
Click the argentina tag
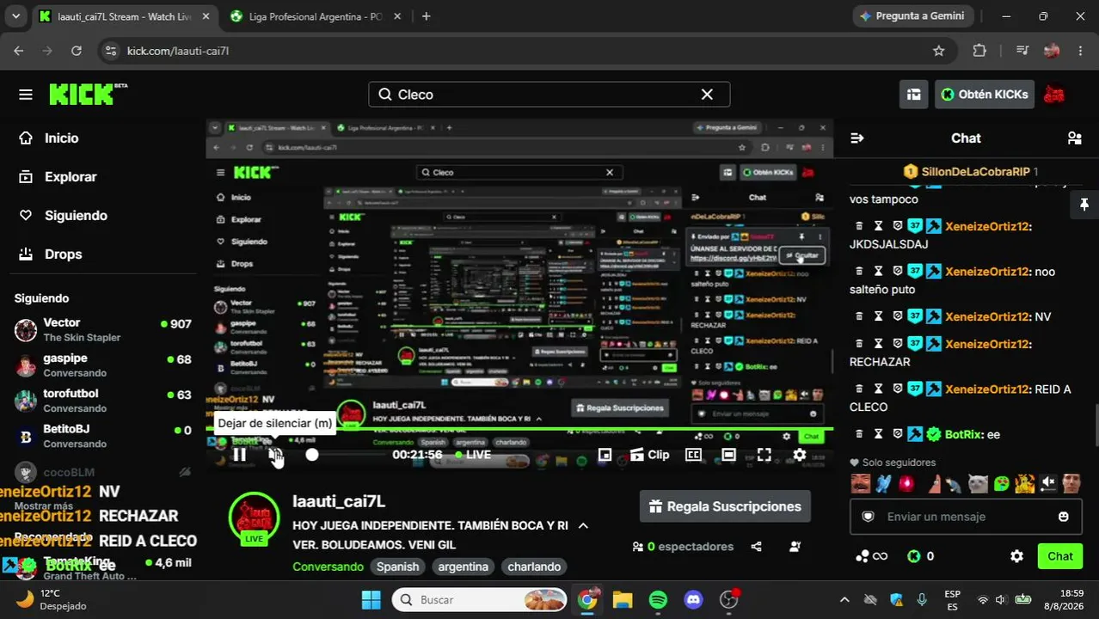pyautogui.click(x=463, y=567)
